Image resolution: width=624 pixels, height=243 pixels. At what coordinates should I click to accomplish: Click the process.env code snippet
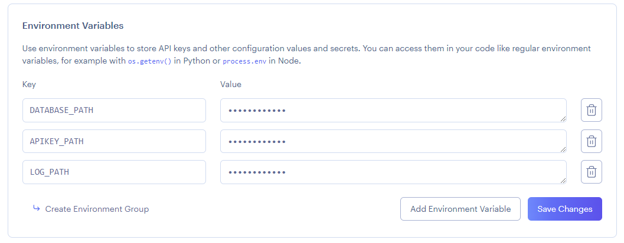(x=244, y=61)
